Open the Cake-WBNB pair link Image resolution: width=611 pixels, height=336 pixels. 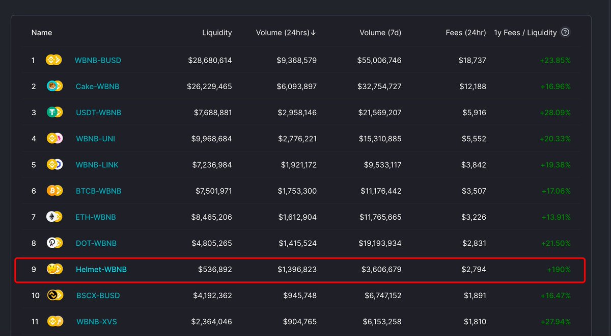tap(97, 86)
